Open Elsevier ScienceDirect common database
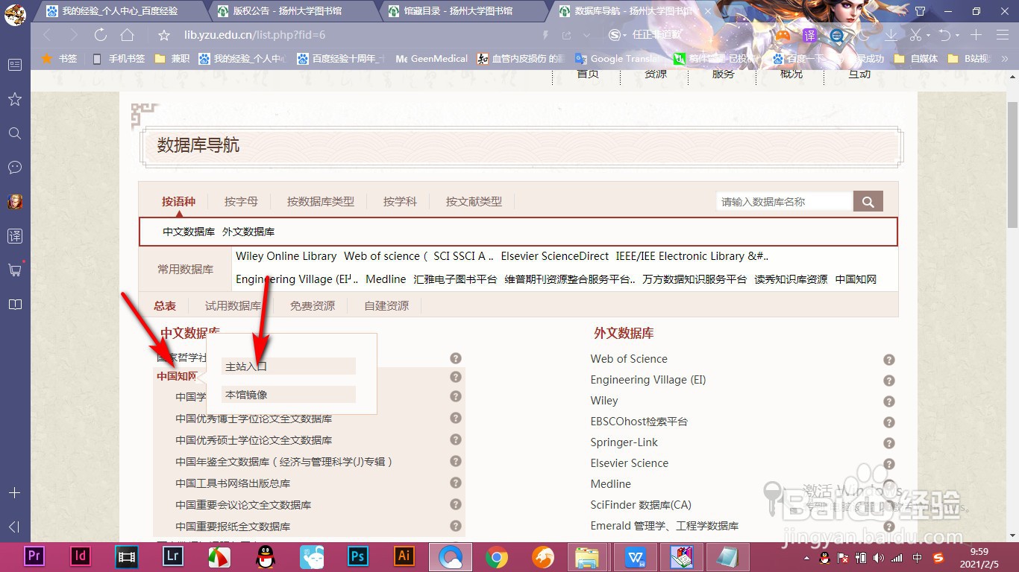This screenshot has width=1019, height=572. [555, 256]
